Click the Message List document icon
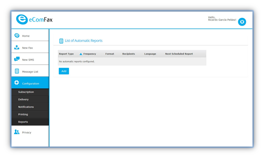Screen dimensions: 264x158 17,71
